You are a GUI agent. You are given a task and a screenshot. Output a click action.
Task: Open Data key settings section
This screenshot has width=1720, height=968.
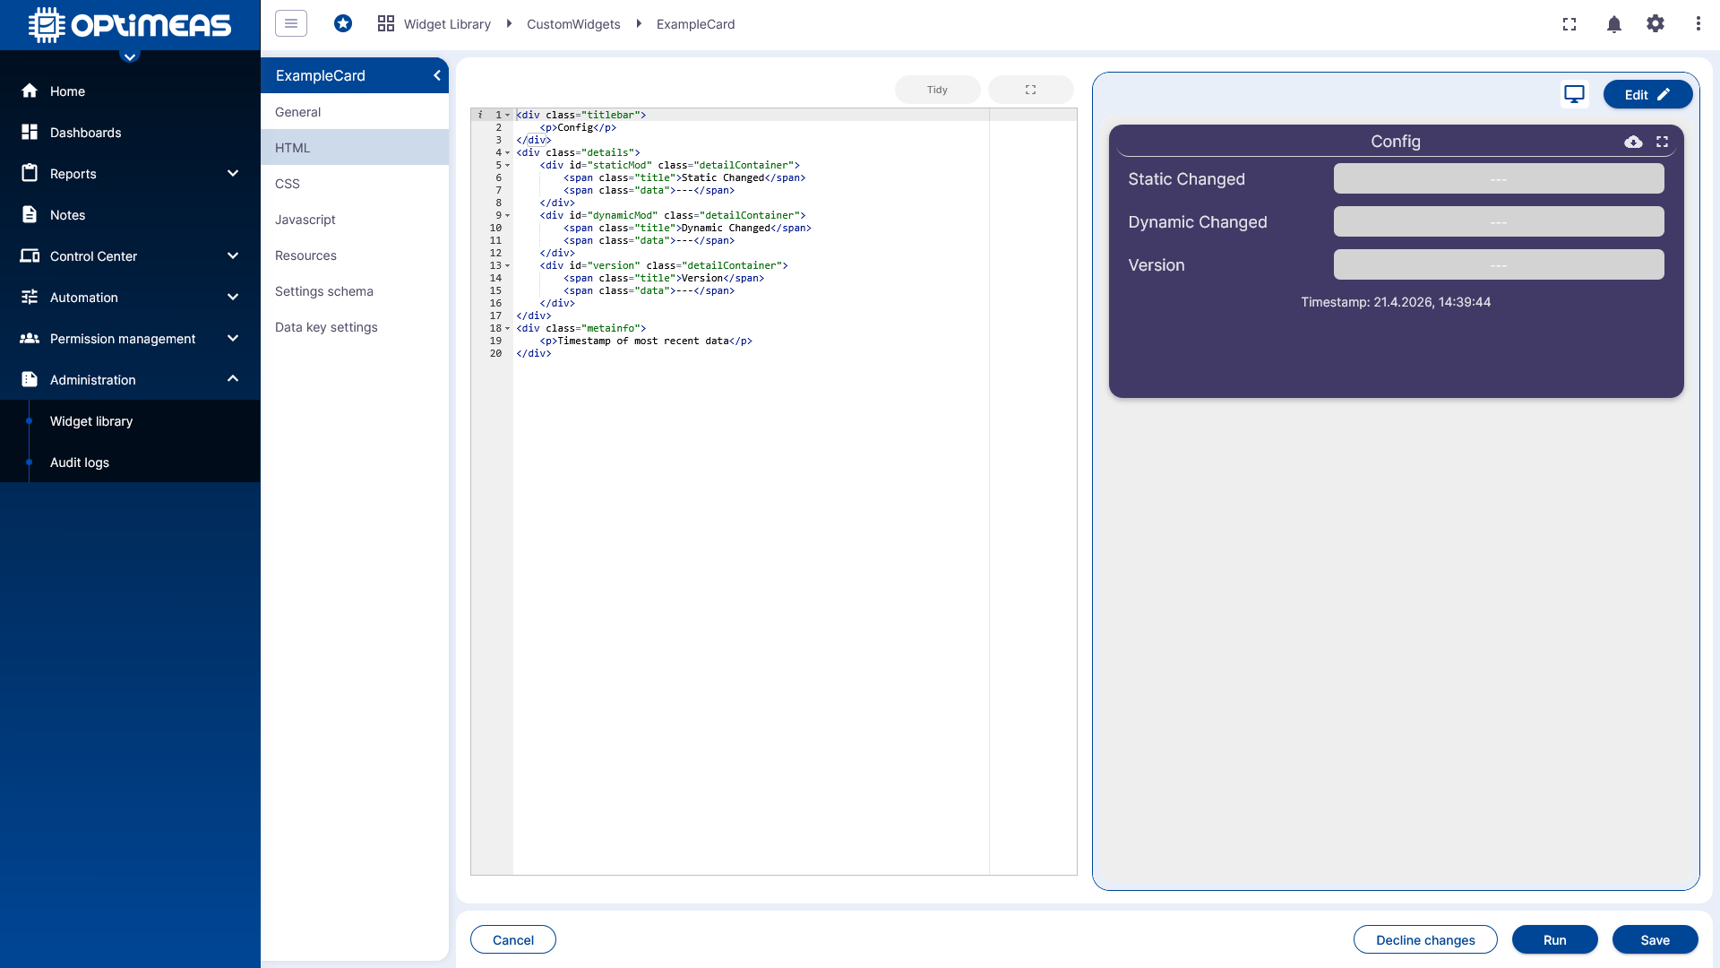click(355, 327)
